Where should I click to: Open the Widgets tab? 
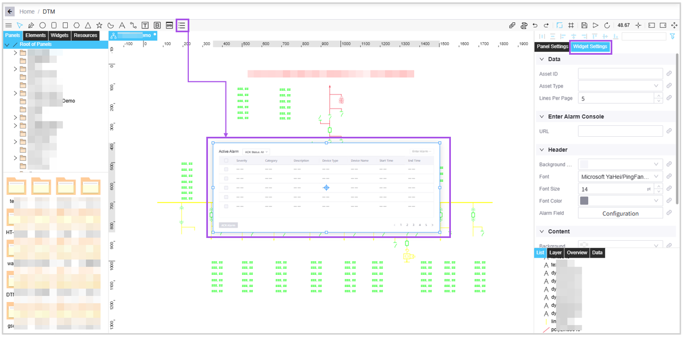(x=60, y=36)
